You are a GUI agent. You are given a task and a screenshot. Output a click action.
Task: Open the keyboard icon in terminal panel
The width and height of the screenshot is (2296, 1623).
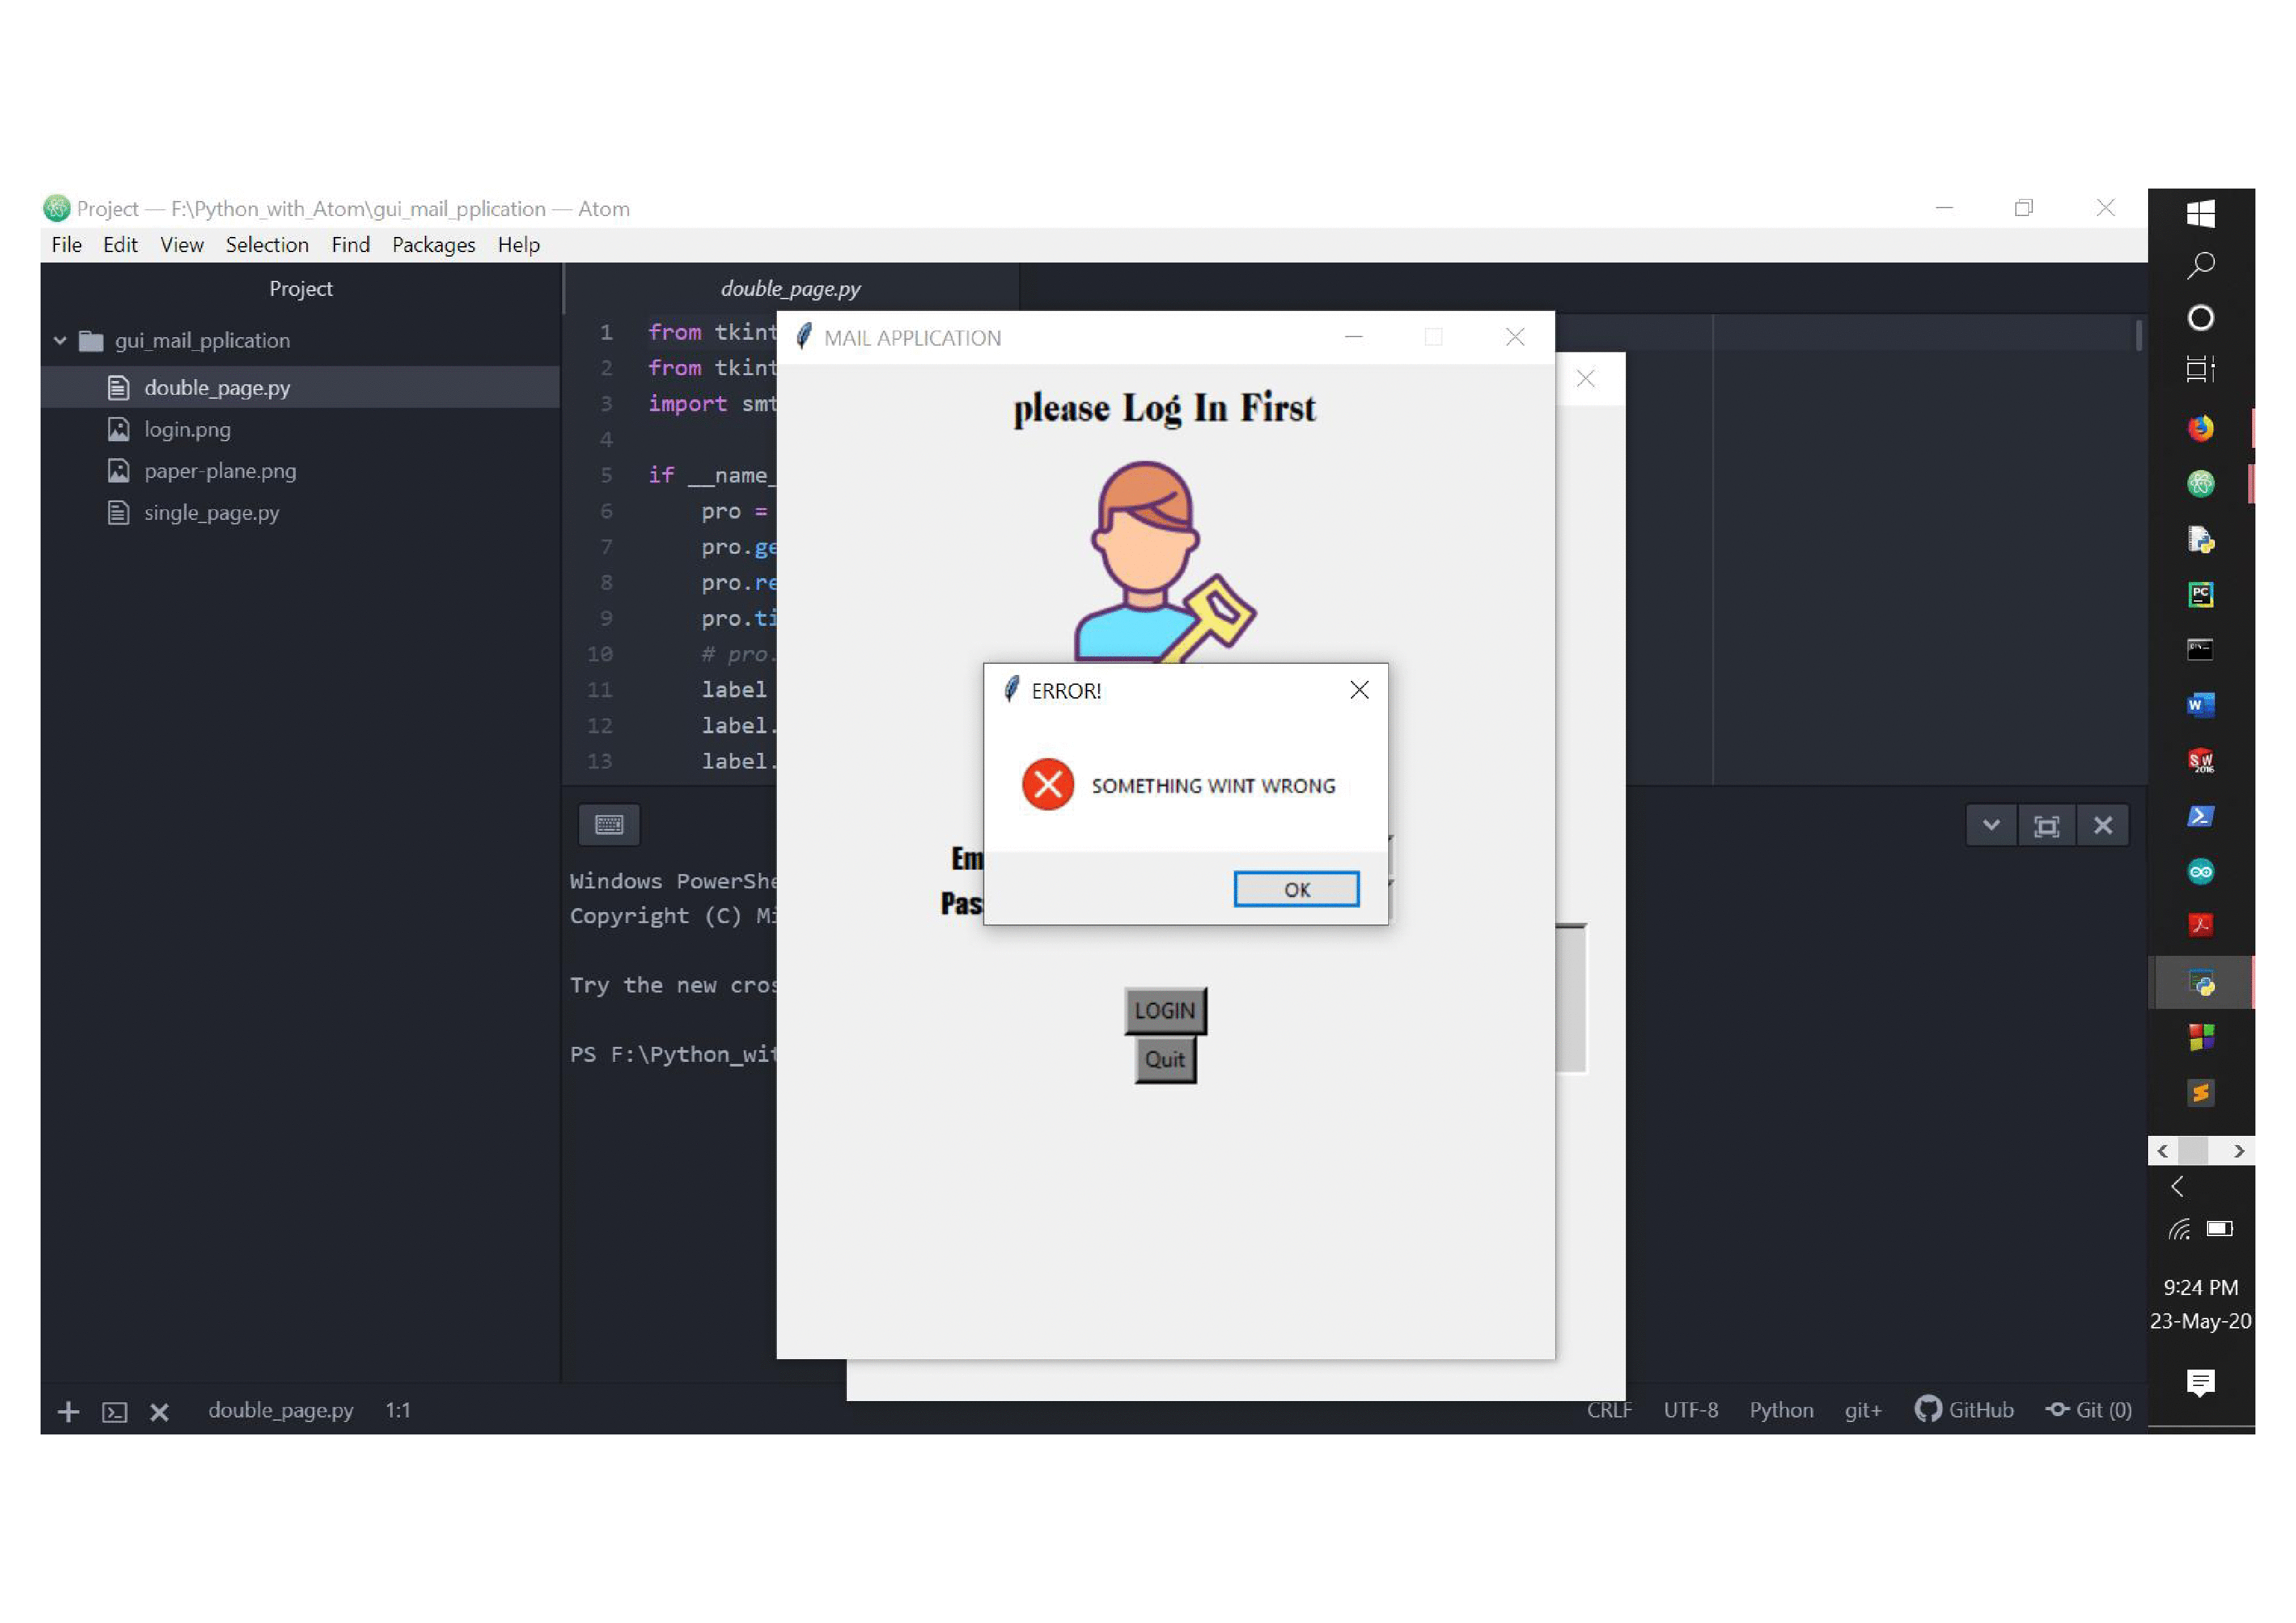[608, 824]
